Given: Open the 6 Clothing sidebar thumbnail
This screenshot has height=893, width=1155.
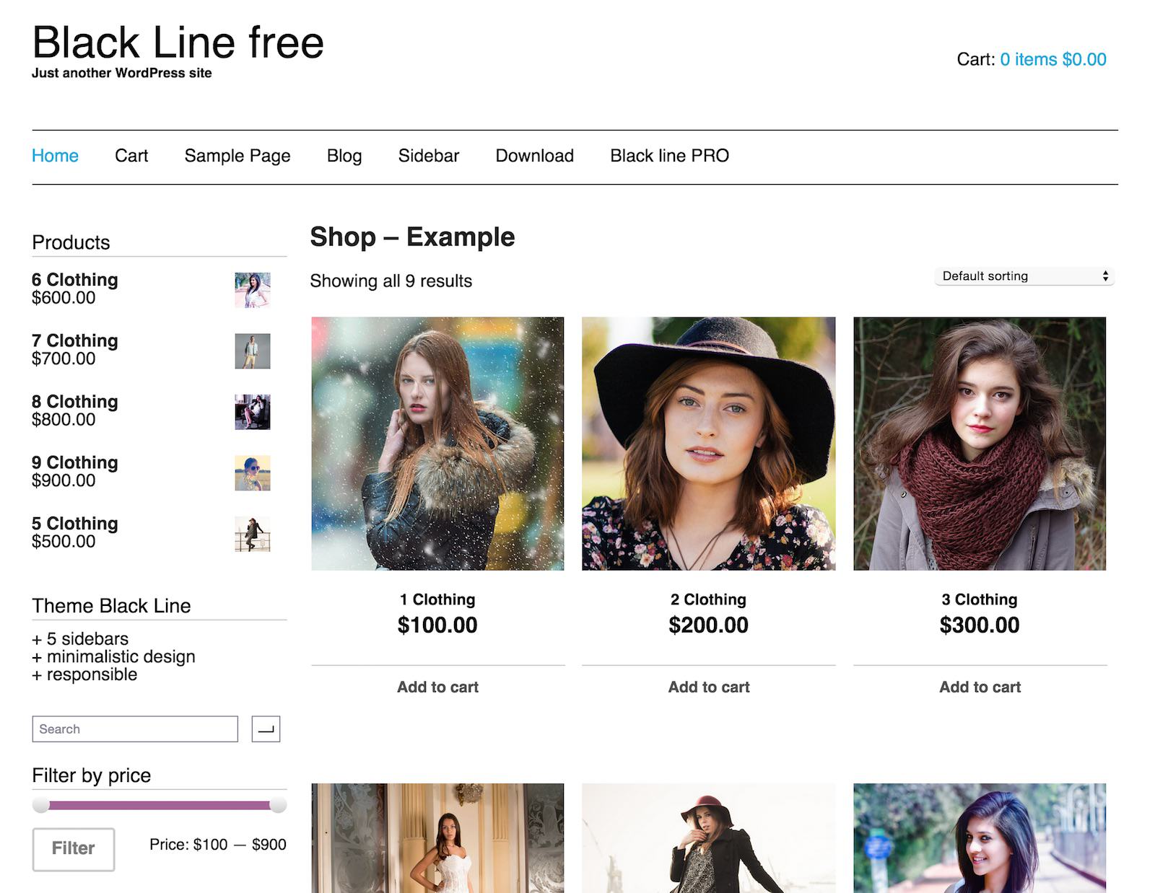Looking at the screenshot, I should click(x=253, y=290).
